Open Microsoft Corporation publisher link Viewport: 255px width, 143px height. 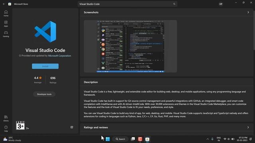point(59,56)
